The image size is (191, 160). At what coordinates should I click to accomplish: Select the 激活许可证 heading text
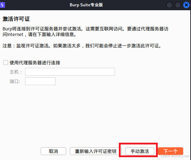pyautogui.click(x=16, y=19)
